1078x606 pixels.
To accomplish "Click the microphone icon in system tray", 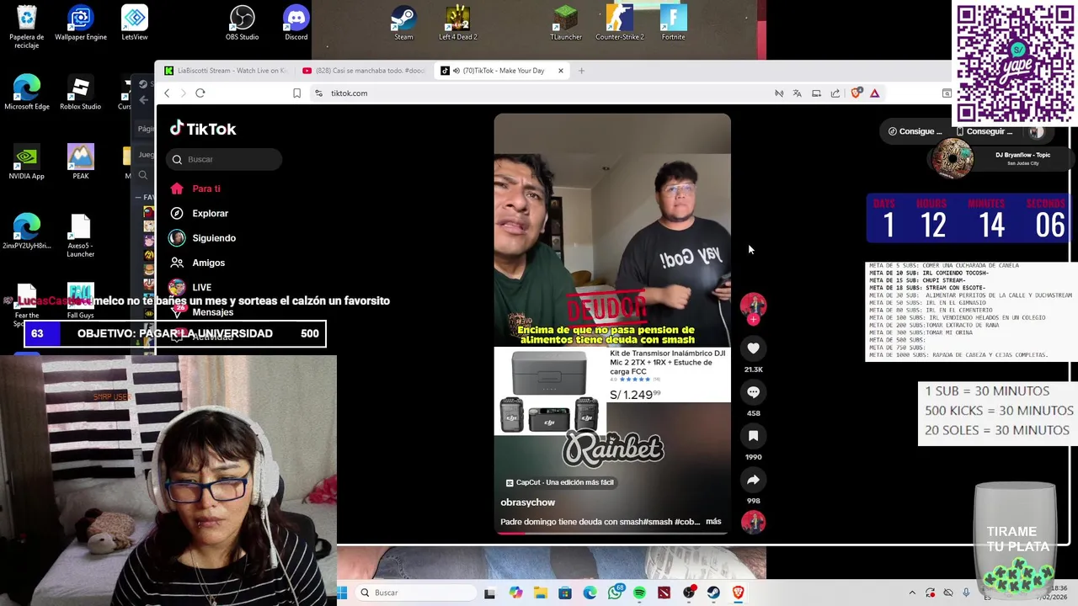I will (x=966, y=593).
